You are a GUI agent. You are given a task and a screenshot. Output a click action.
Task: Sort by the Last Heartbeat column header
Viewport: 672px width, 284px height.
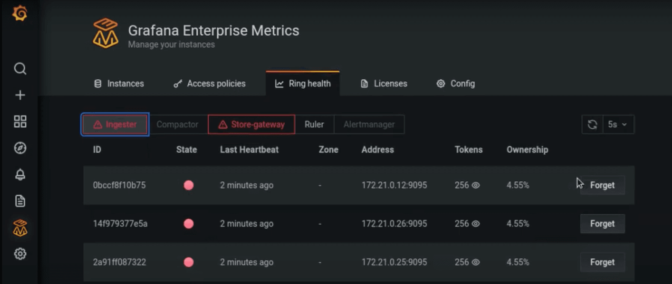pyautogui.click(x=249, y=150)
